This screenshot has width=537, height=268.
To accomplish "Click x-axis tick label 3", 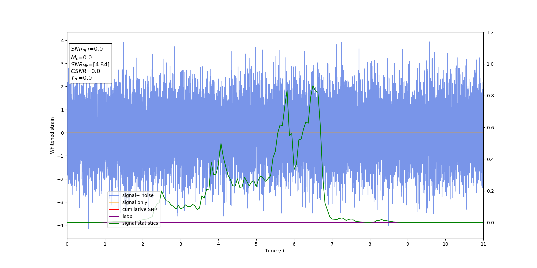I will [181, 244].
